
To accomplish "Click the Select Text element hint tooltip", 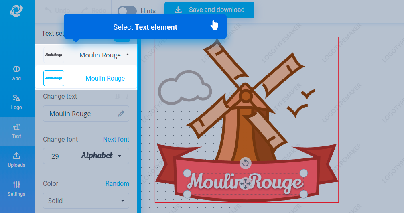I will pyautogui.click(x=145, y=27).
